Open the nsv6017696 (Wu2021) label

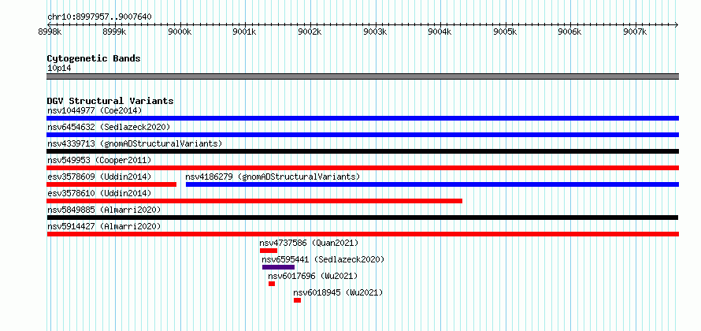(x=313, y=276)
